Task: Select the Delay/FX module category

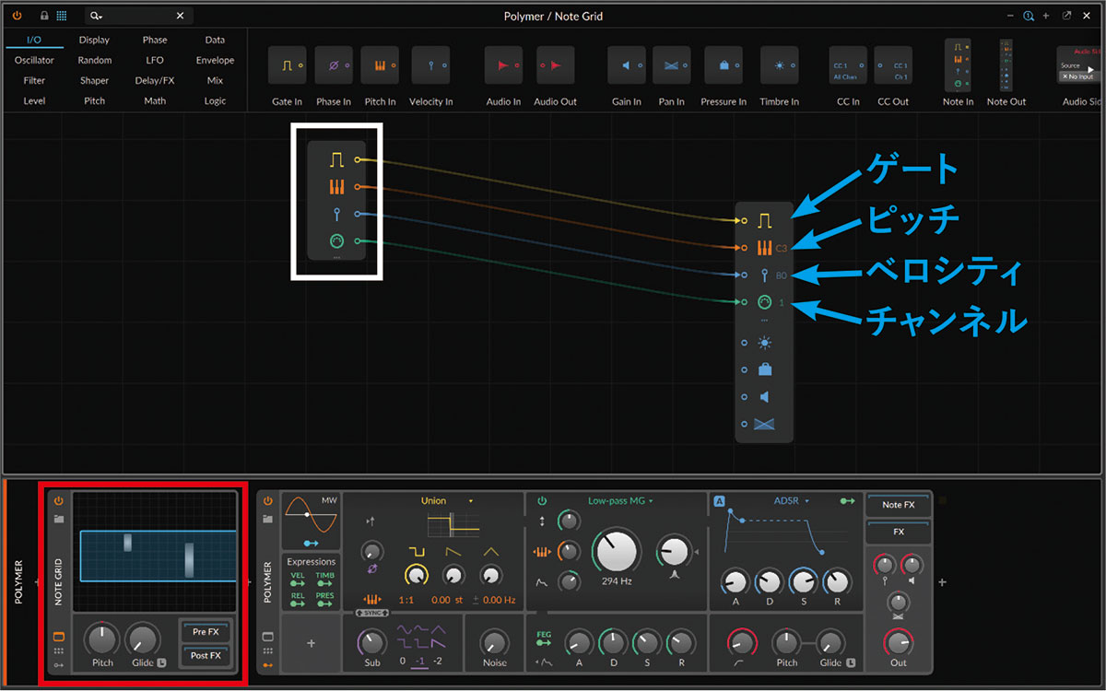Action: coord(155,80)
